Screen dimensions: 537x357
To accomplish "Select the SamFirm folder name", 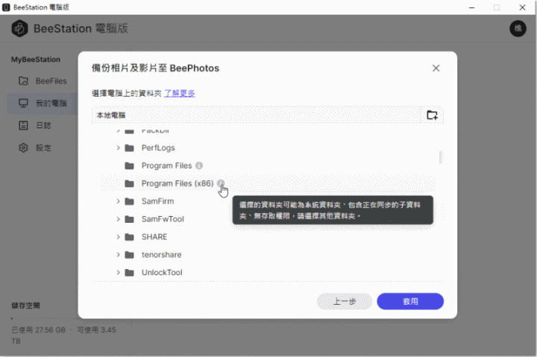I will coord(157,201).
